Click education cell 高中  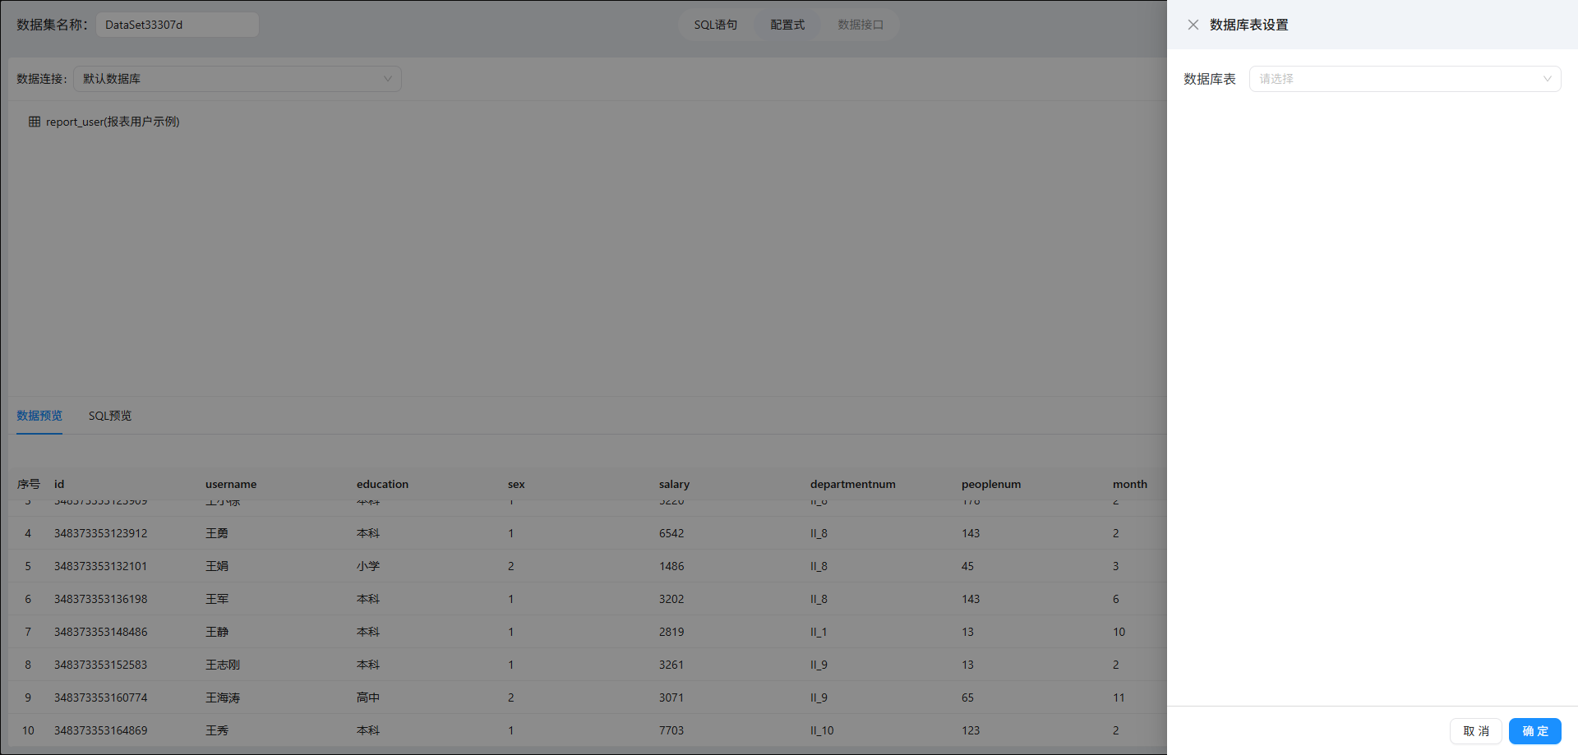click(368, 697)
